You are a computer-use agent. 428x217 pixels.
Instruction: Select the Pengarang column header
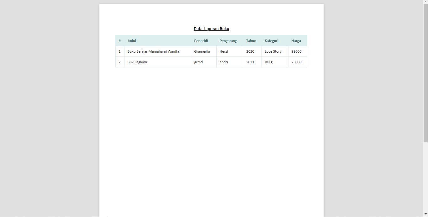[228, 40]
